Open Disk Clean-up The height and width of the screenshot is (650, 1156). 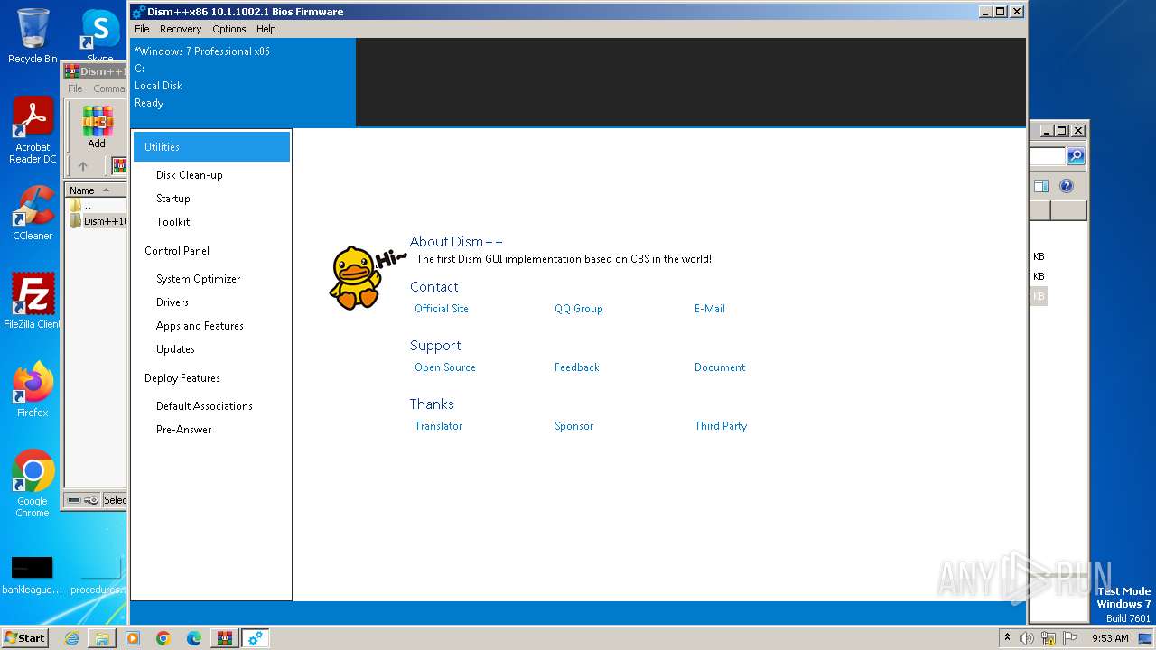click(x=189, y=175)
